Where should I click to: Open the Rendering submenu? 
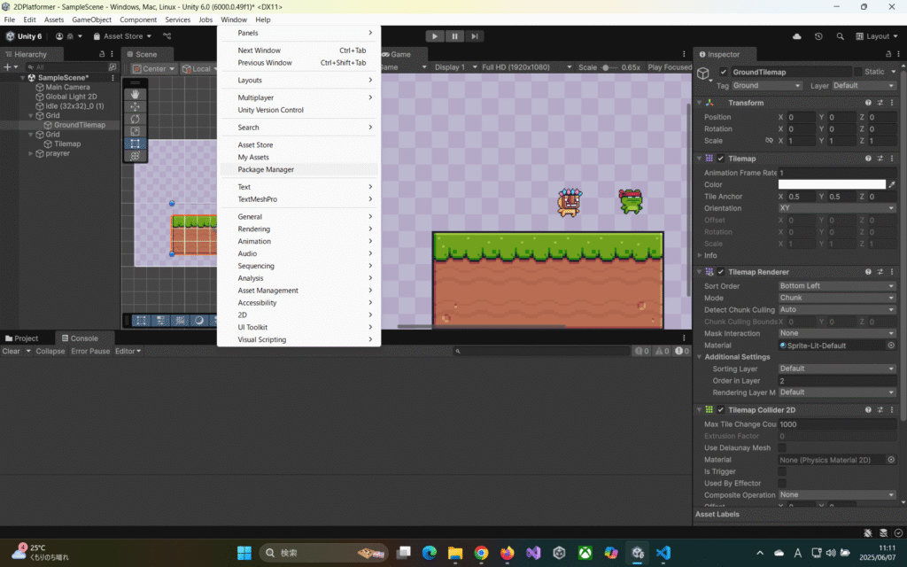pyautogui.click(x=299, y=229)
